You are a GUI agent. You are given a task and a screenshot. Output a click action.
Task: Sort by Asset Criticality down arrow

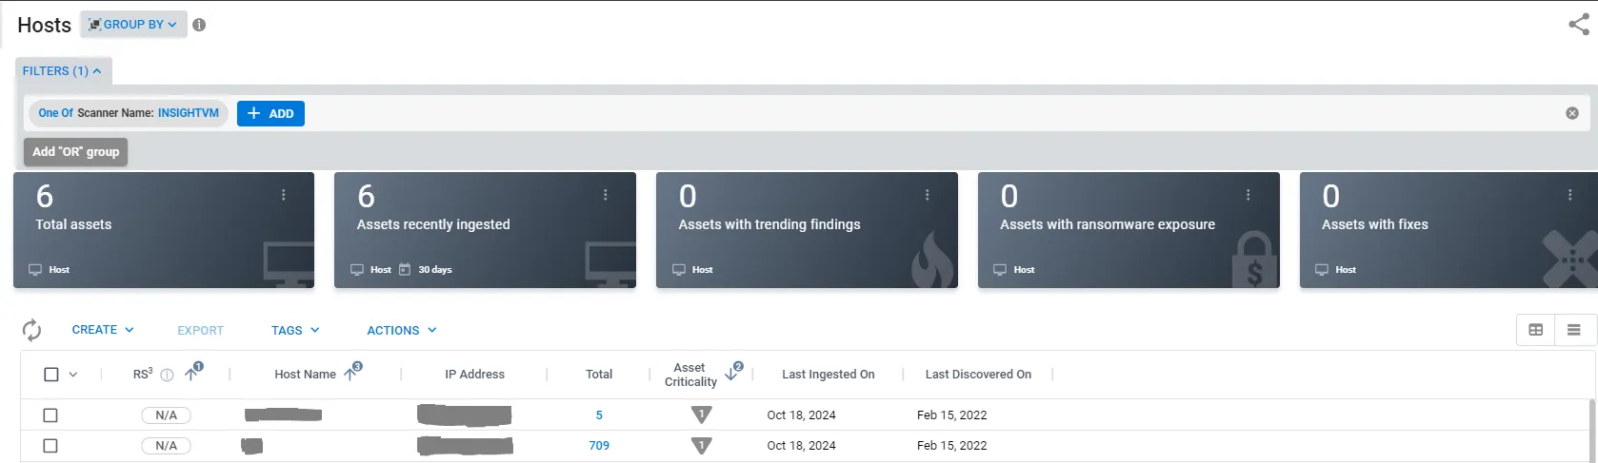coord(731,374)
